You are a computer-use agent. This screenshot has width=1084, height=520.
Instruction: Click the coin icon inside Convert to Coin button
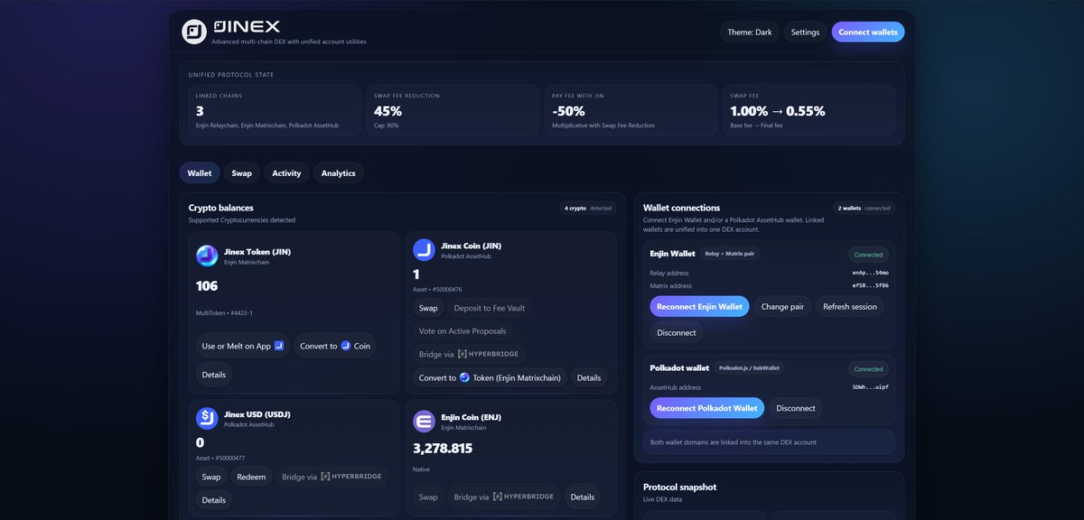tap(346, 345)
